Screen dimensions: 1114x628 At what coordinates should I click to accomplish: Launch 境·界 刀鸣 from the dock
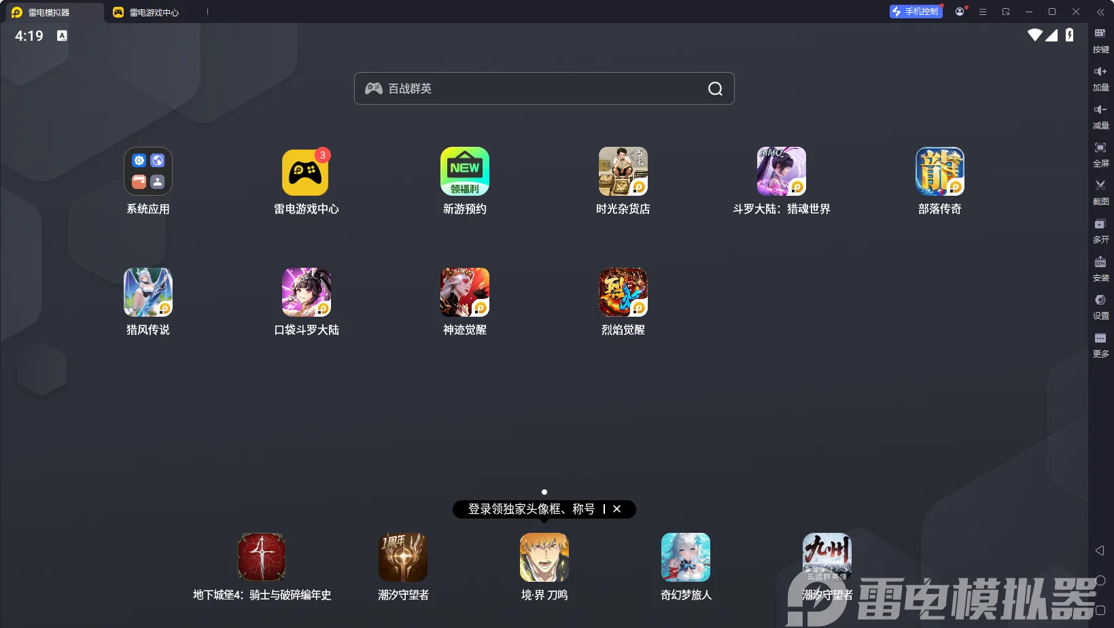544,557
